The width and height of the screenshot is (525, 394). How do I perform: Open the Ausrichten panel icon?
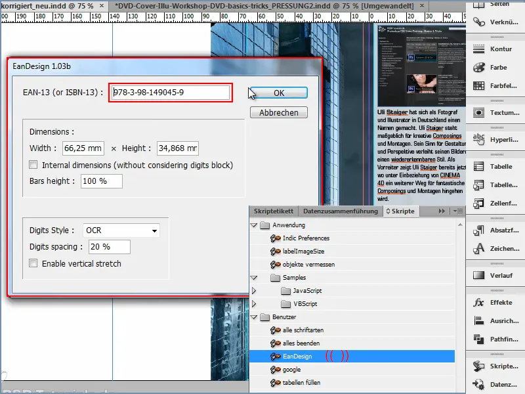pyautogui.click(x=479, y=321)
